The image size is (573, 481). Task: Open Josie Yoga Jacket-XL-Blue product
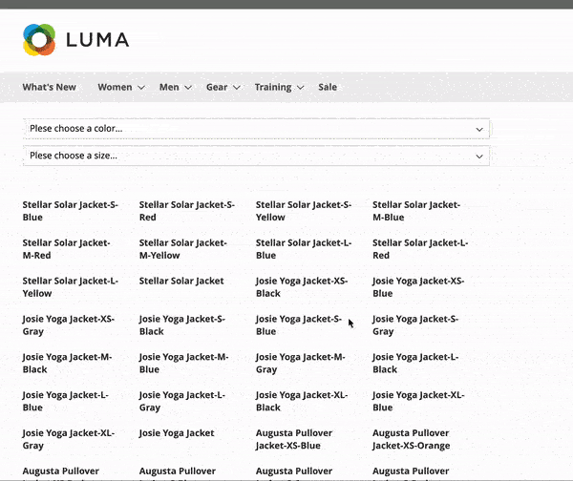[418, 401]
